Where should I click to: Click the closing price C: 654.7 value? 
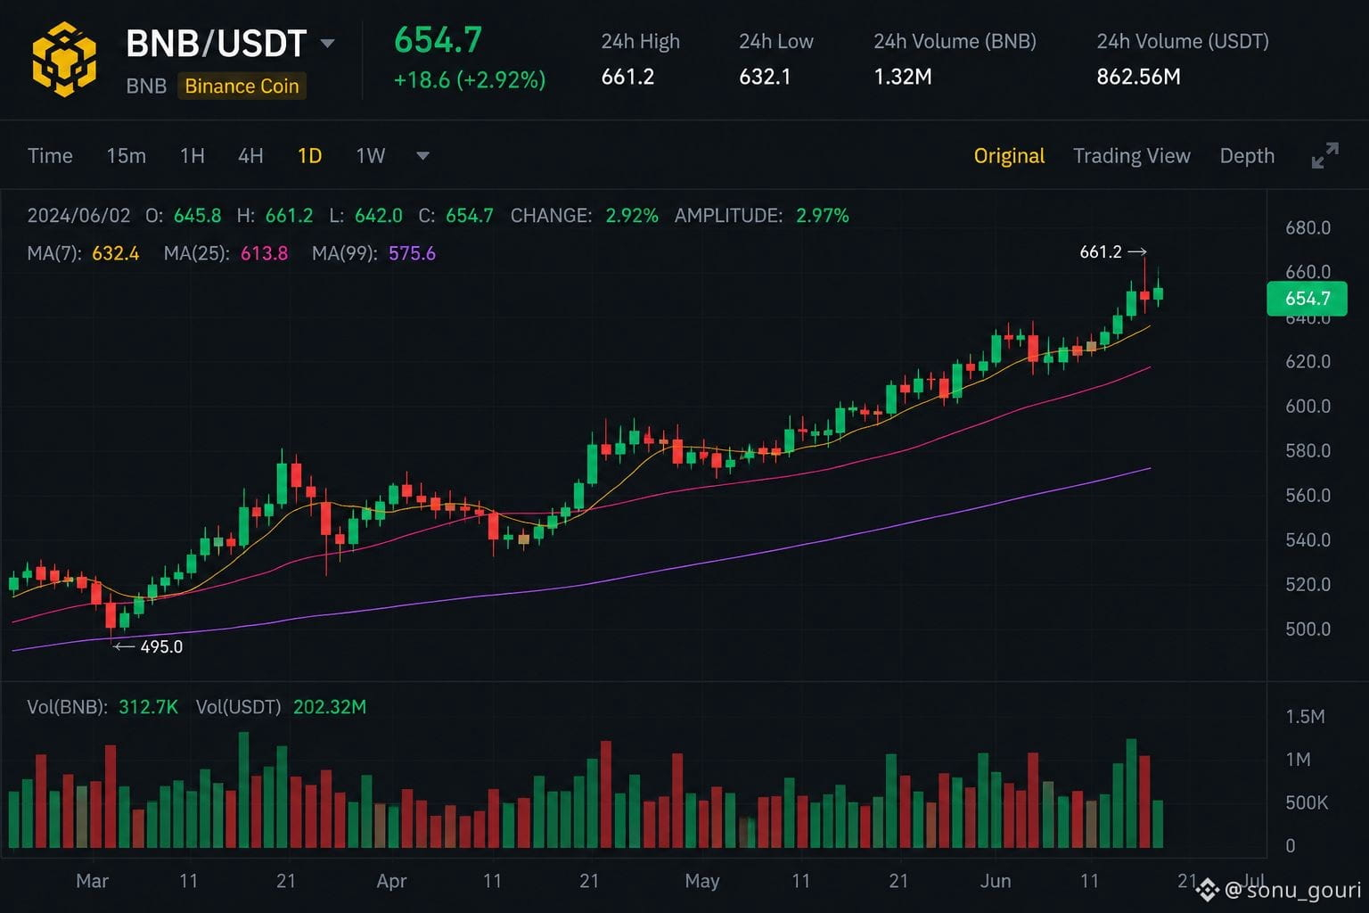[469, 216]
